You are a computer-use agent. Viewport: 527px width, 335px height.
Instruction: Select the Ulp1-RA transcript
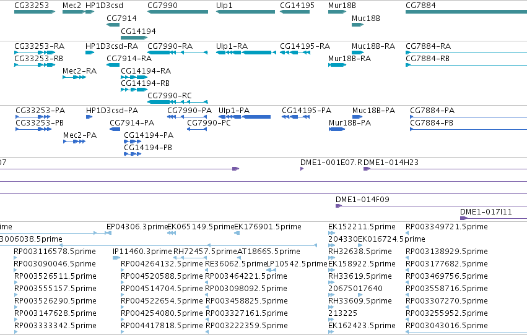[x=246, y=53]
